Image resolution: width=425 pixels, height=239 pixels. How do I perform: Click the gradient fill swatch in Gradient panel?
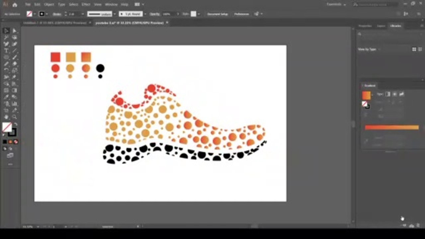(x=366, y=95)
